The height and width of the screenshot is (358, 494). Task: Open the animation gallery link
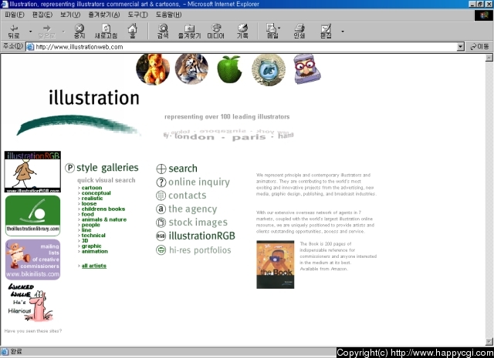(94, 252)
